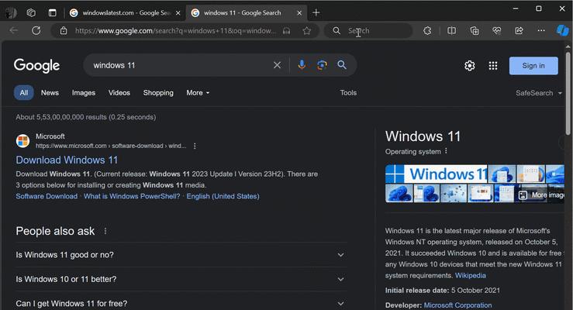Expand Is Windows 11 good or no?
This screenshot has height=310, width=573.
[x=181, y=255]
